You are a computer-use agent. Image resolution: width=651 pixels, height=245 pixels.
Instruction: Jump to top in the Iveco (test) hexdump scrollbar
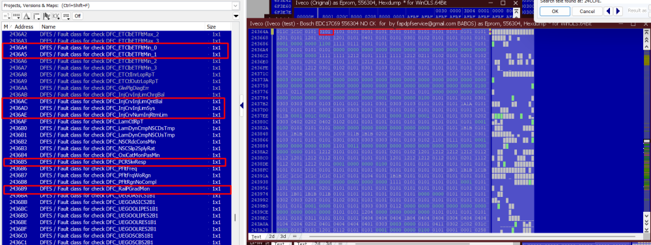(x=646, y=32)
